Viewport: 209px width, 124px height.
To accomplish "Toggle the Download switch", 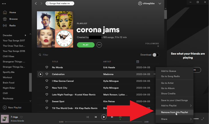I will coord(156,55).
